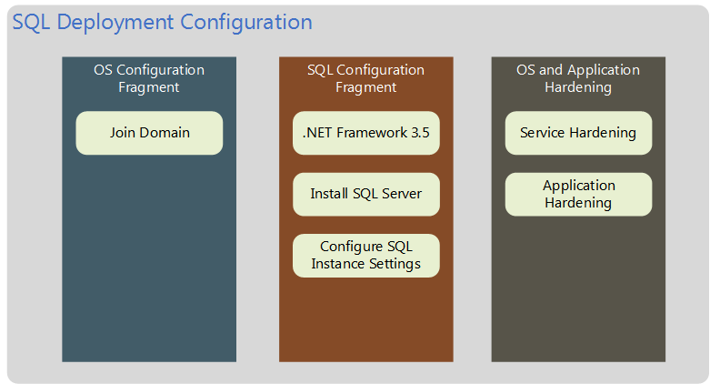Image resolution: width=710 pixels, height=384 pixels.
Task: Select the .NET Framework 3.5 step
Action: click(365, 133)
